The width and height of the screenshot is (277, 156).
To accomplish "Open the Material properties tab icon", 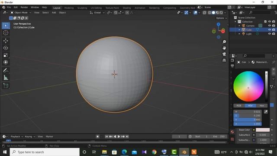I will pyautogui.click(x=232, y=132).
